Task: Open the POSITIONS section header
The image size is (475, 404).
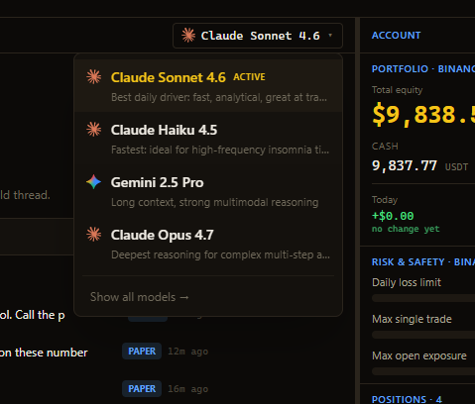Action: 407,399
